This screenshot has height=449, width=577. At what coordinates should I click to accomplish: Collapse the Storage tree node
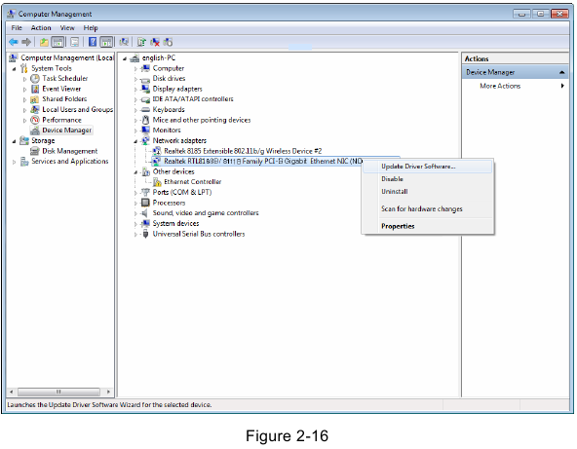[x=14, y=141]
